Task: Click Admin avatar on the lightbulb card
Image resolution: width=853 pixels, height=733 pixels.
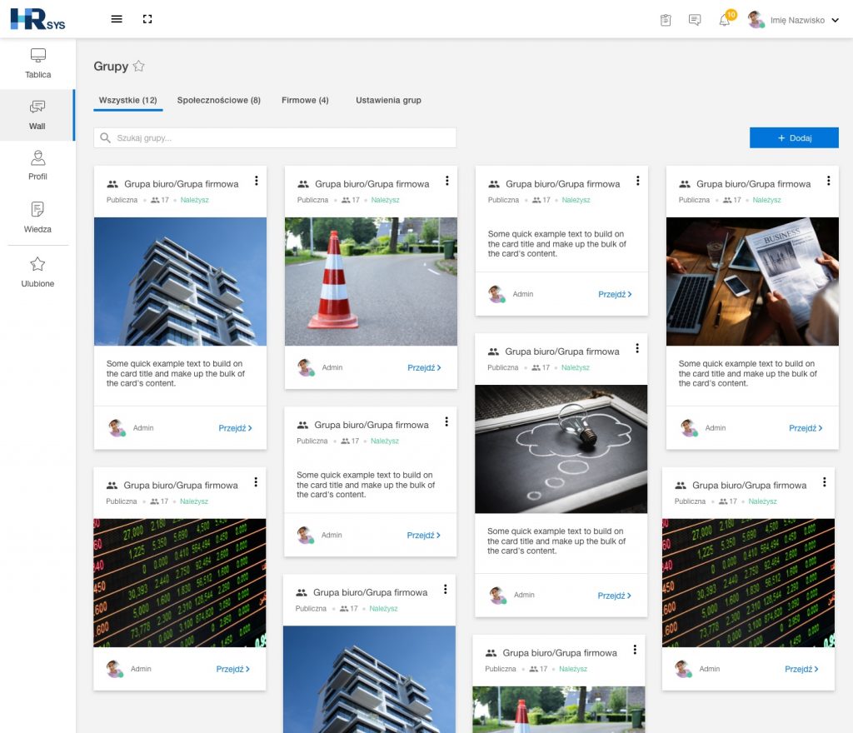Action: pyautogui.click(x=497, y=596)
